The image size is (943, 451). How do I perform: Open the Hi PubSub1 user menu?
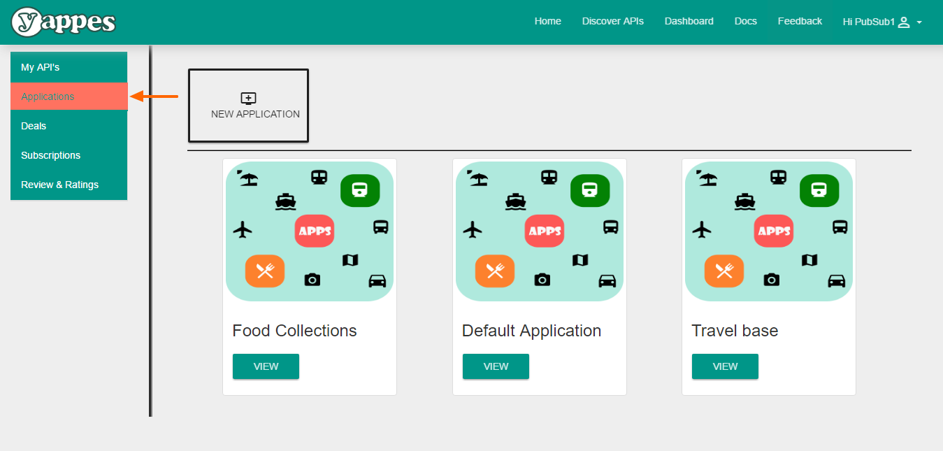point(869,22)
